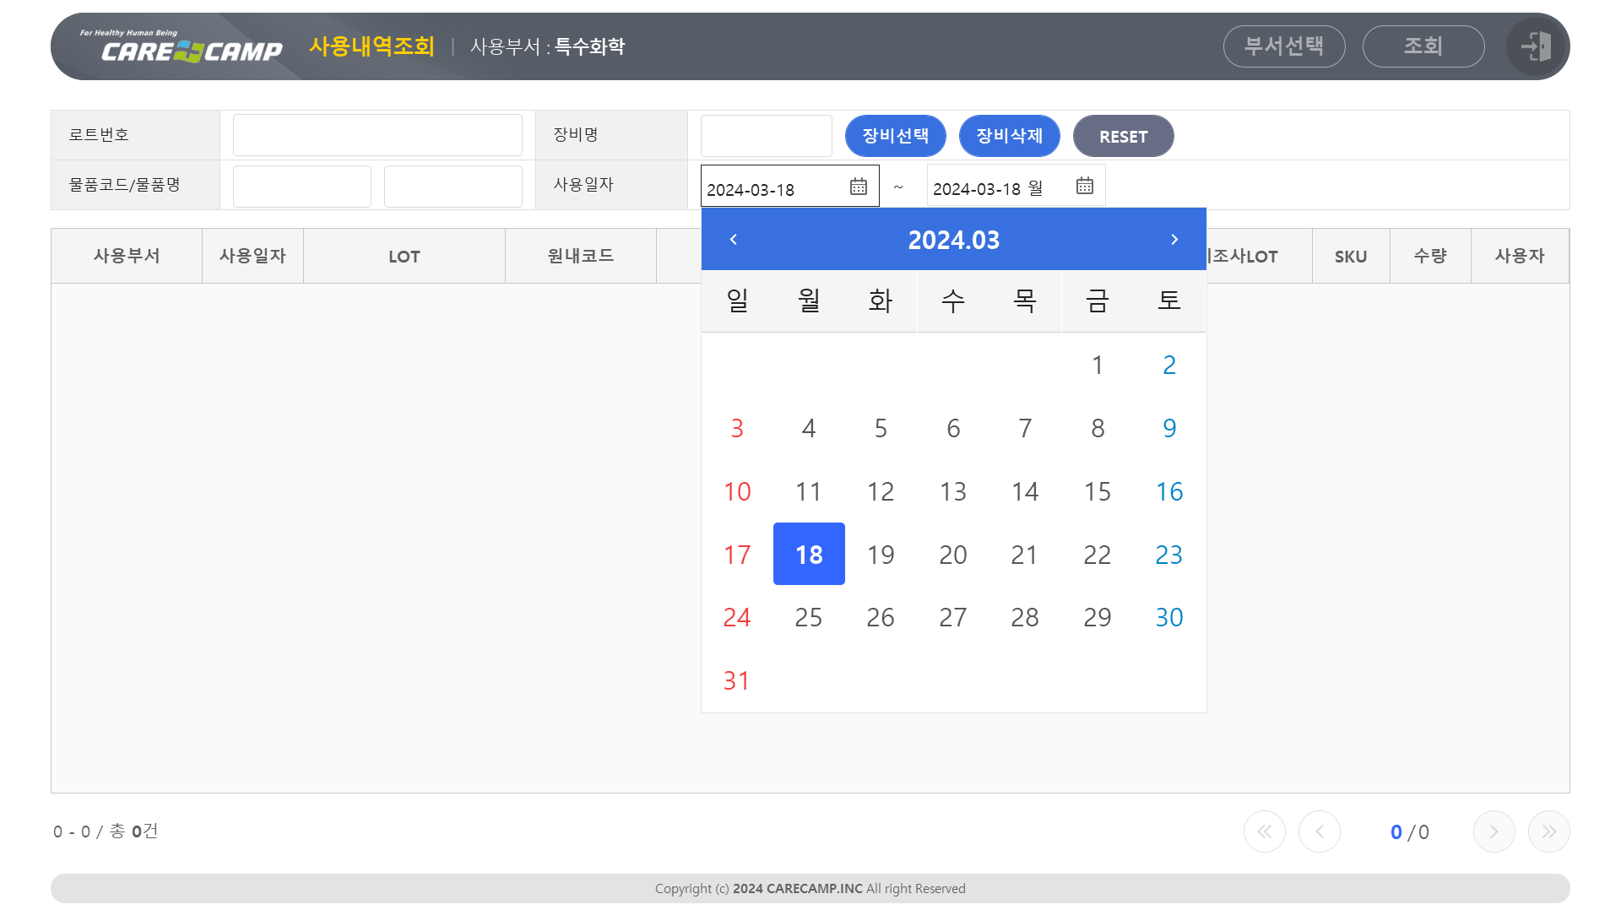
Task: Select day 22 in the calendar
Action: pos(1098,555)
